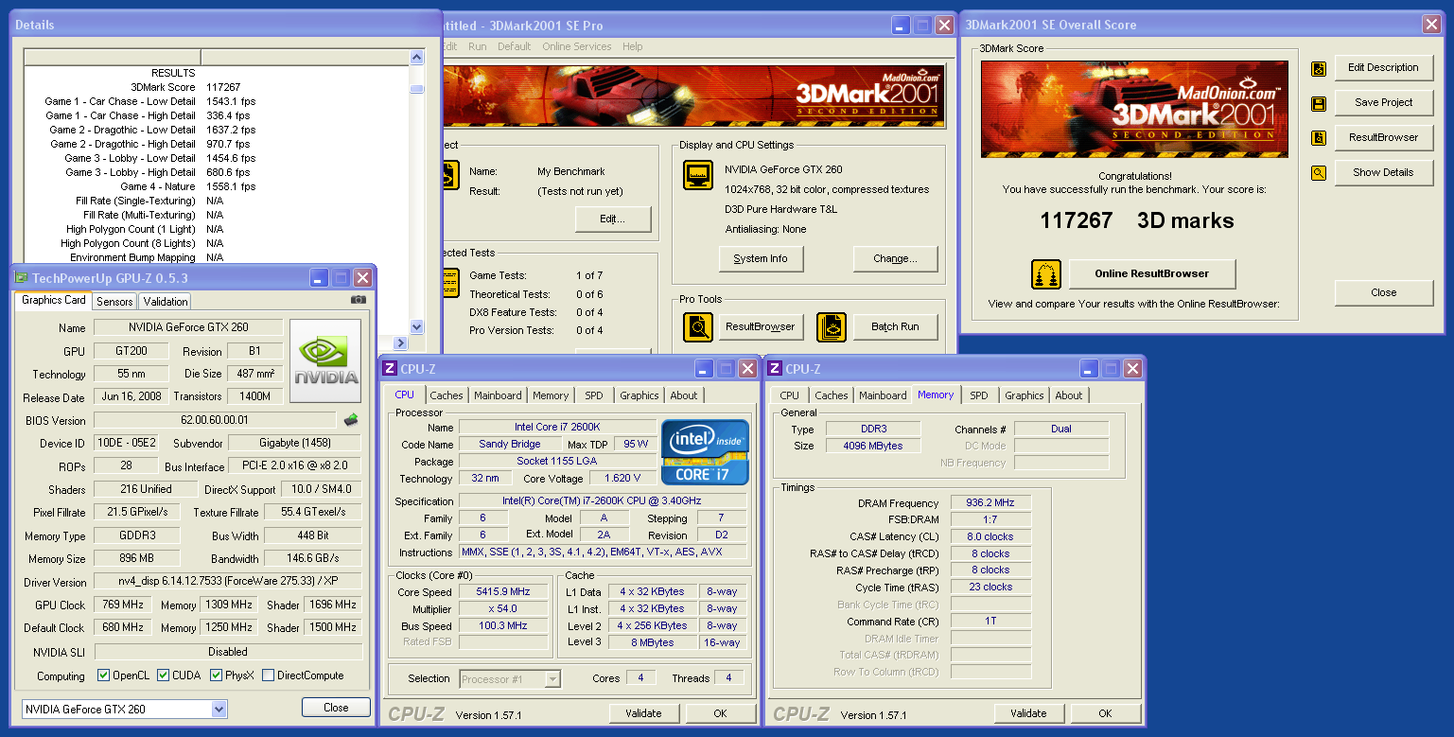Click the Show Details button

tap(1384, 173)
